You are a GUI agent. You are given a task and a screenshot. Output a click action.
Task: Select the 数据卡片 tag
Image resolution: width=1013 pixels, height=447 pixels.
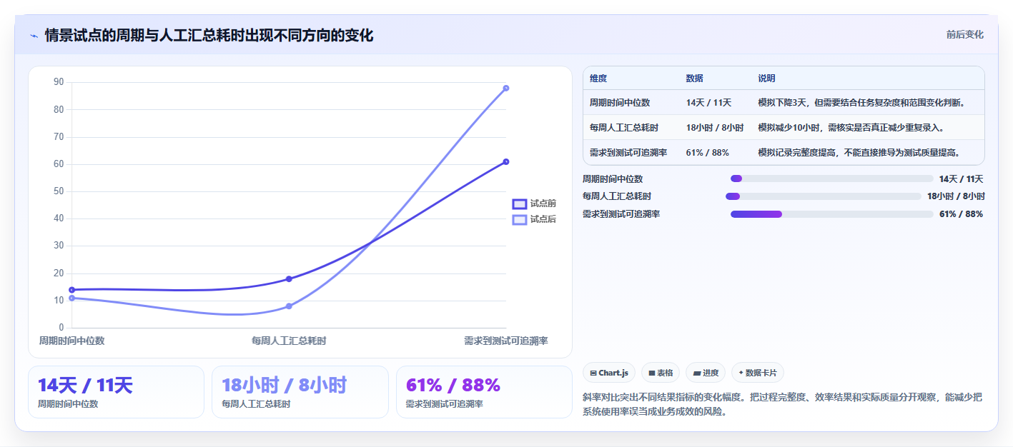[758, 373]
